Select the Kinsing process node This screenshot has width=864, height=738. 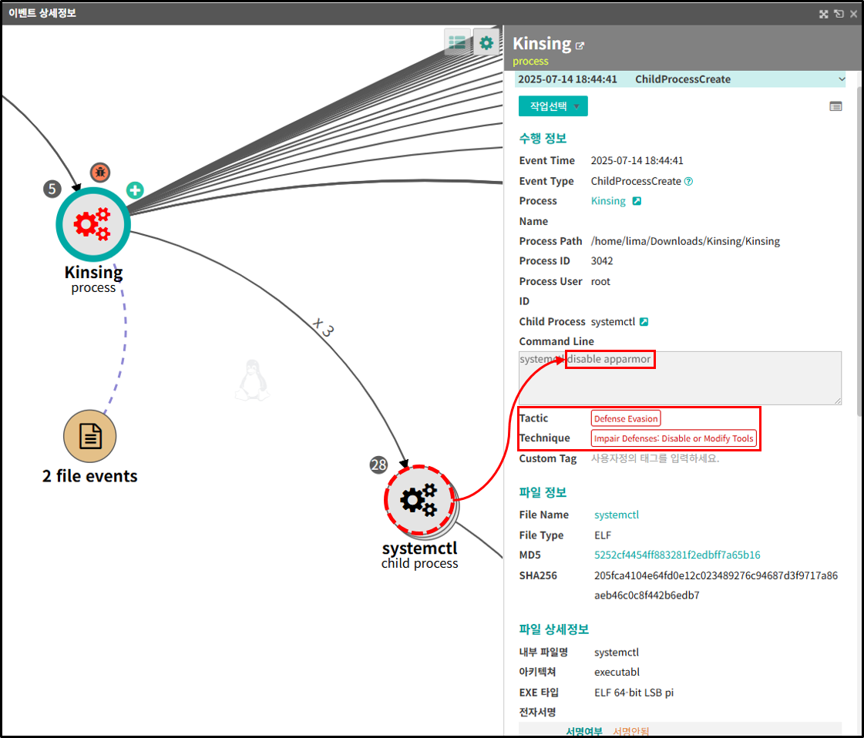click(x=93, y=224)
